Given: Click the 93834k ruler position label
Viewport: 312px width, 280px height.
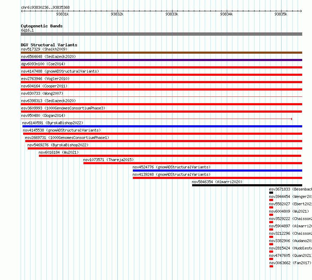Looking at the screenshot, I should [x=226, y=14].
